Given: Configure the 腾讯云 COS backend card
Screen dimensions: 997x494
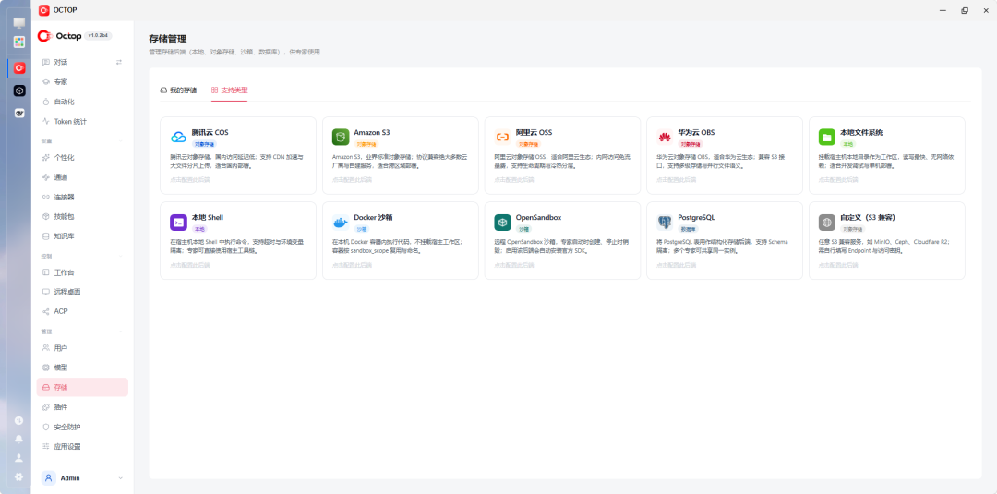Looking at the screenshot, I should (238, 155).
